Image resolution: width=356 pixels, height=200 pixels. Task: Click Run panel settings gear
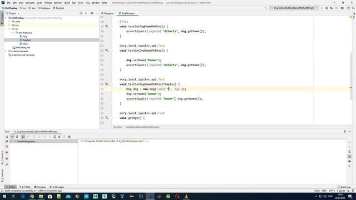(x=345, y=132)
